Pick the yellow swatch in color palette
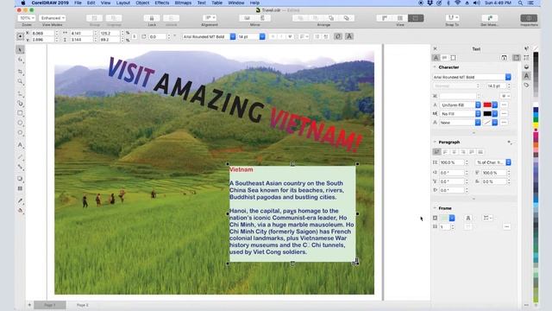 [x=536, y=125]
